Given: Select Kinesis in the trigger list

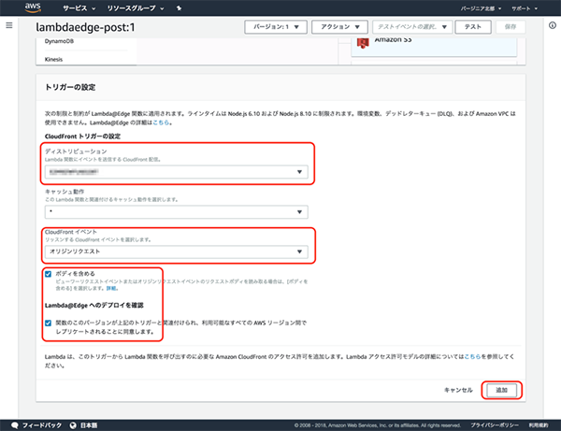Looking at the screenshot, I should coord(54,60).
